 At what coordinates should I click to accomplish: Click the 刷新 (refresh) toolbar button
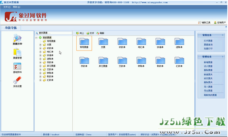100,33
